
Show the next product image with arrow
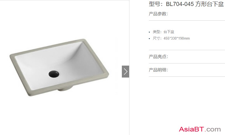click(126, 72)
